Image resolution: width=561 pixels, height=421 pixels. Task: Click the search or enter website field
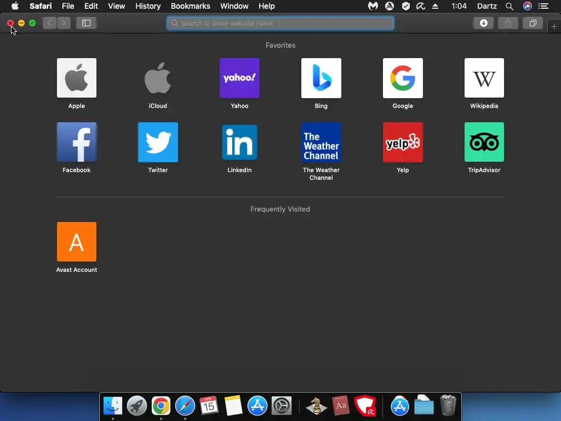(x=280, y=23)
